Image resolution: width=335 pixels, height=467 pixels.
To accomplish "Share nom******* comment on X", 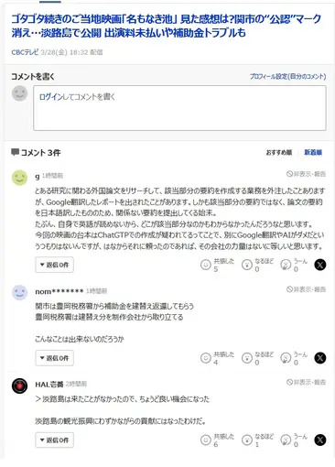I will (x=320, y=358).
